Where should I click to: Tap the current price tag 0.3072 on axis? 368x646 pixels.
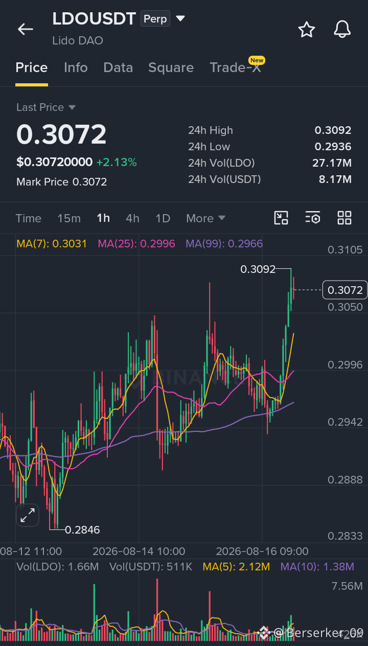[345, 290]
